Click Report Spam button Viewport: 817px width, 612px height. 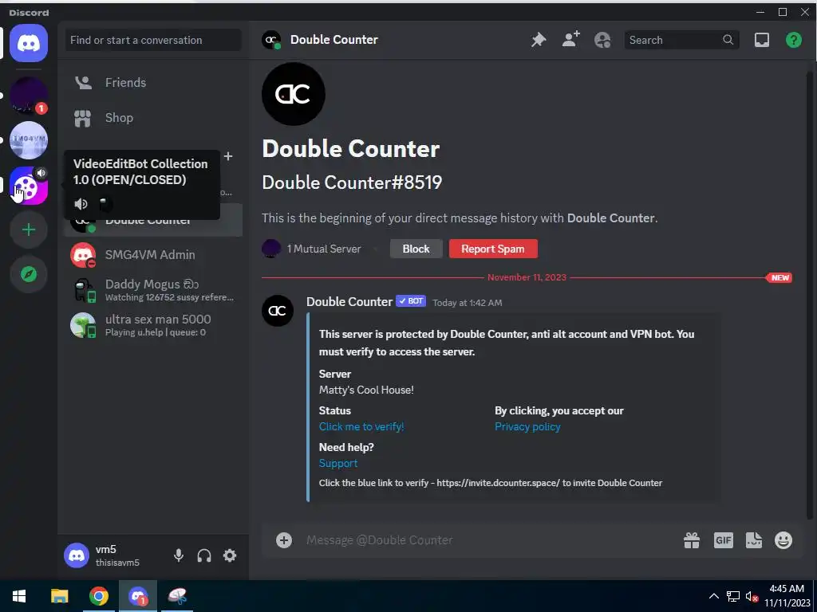[x=493, y=249]
